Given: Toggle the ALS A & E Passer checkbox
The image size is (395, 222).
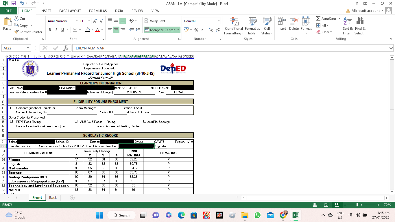Looking at the screenshot, I should pyautogui.click(x=76, y=121).
